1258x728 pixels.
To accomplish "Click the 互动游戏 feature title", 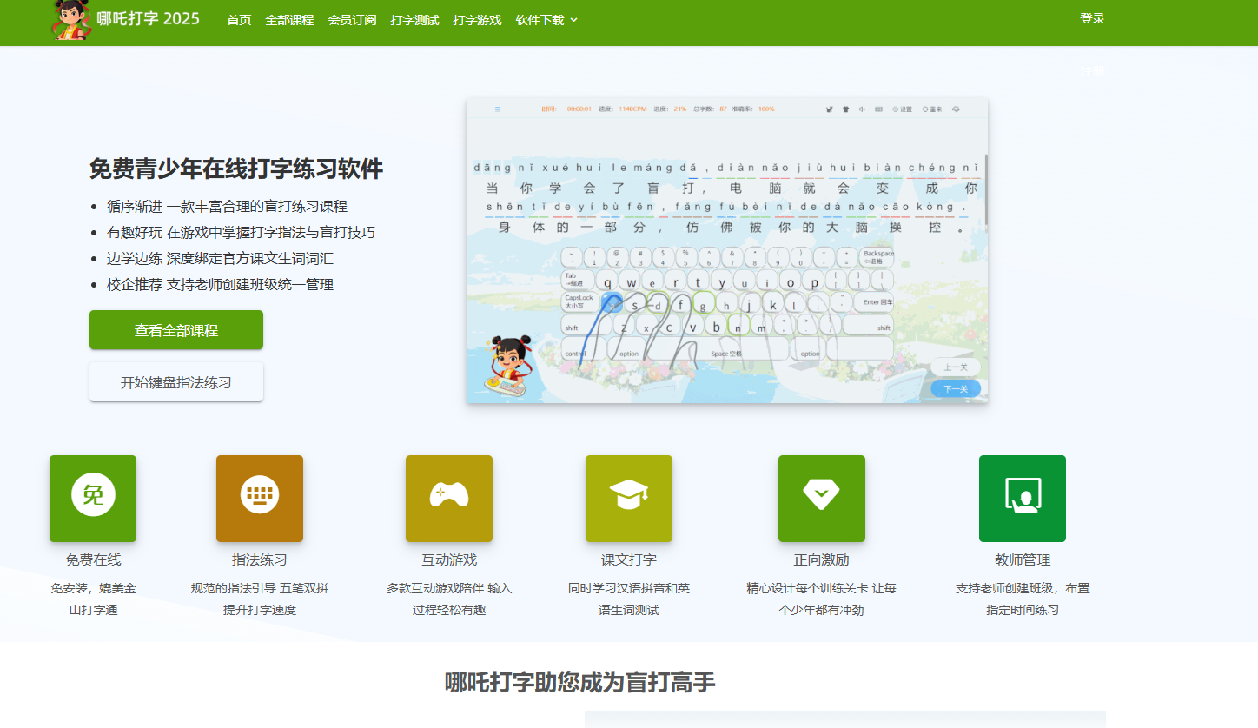I will pos(449,560).
